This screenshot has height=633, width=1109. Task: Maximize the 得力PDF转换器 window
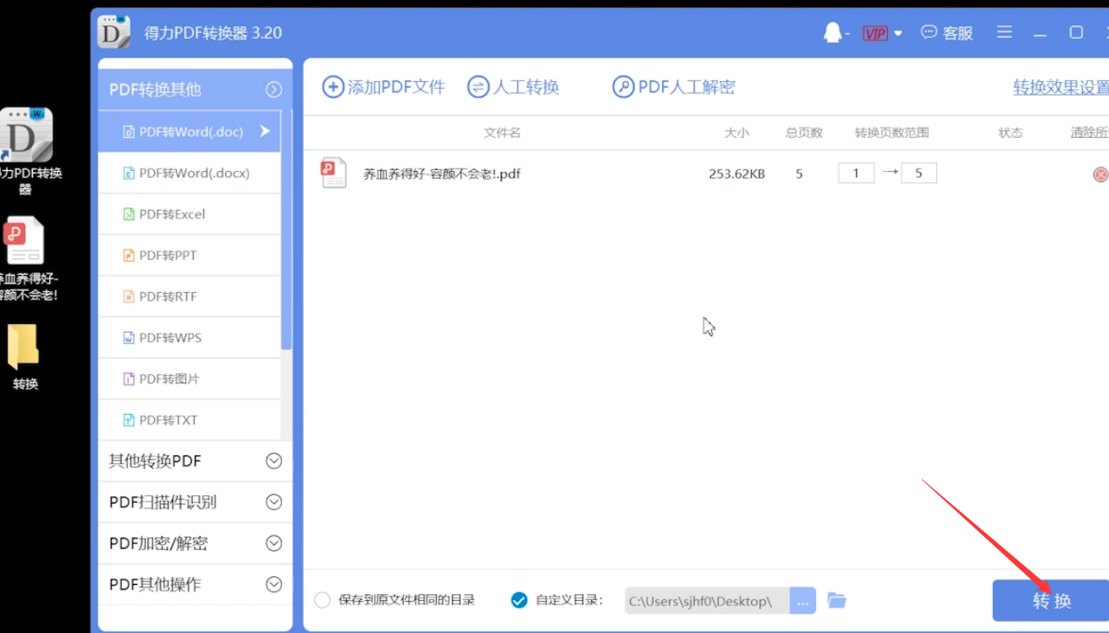[1076, 32]
